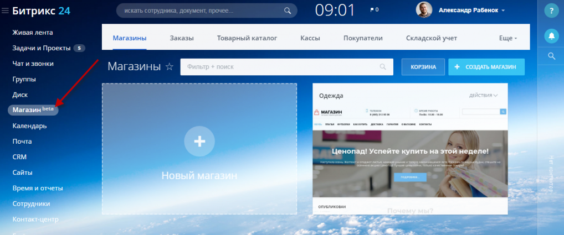Screen dimensions: 564x235
Task: Open the Действия dropdown on Одежда card
Action: pos(483,96)
